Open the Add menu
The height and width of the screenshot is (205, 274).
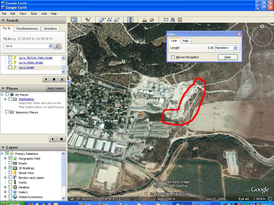[x=44, y=14]
